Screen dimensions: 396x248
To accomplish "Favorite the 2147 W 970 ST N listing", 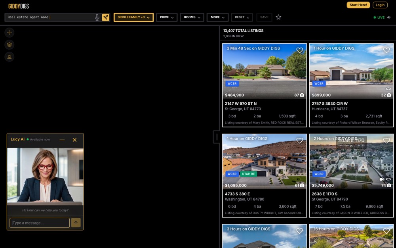I will tap(299, 50).
